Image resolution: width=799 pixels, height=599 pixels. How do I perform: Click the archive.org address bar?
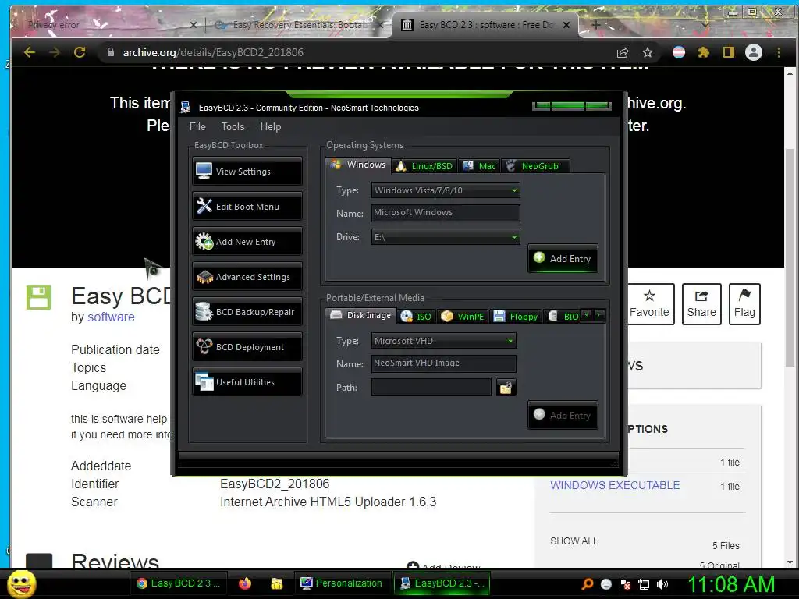357,52
